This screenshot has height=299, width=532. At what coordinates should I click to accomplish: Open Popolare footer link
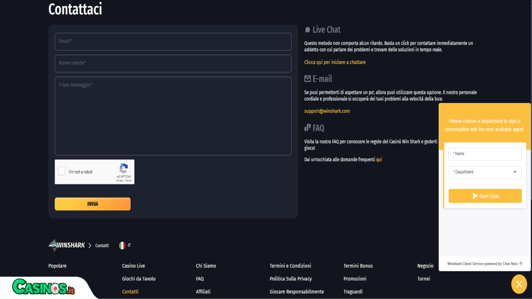[x=57, y=266]
